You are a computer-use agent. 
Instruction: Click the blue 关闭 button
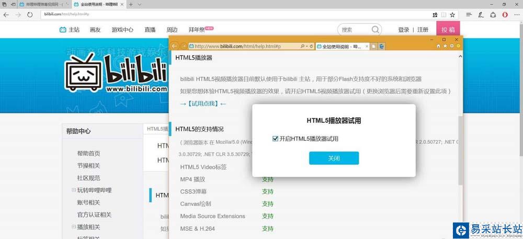[334, 158]
